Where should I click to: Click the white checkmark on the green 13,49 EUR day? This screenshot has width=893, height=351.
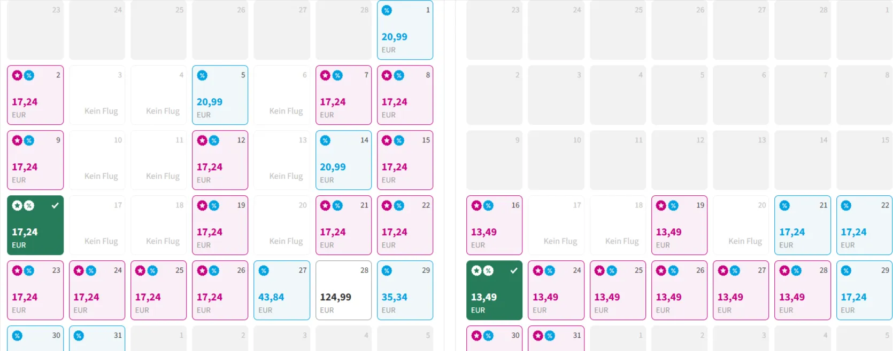pos(513,270)
